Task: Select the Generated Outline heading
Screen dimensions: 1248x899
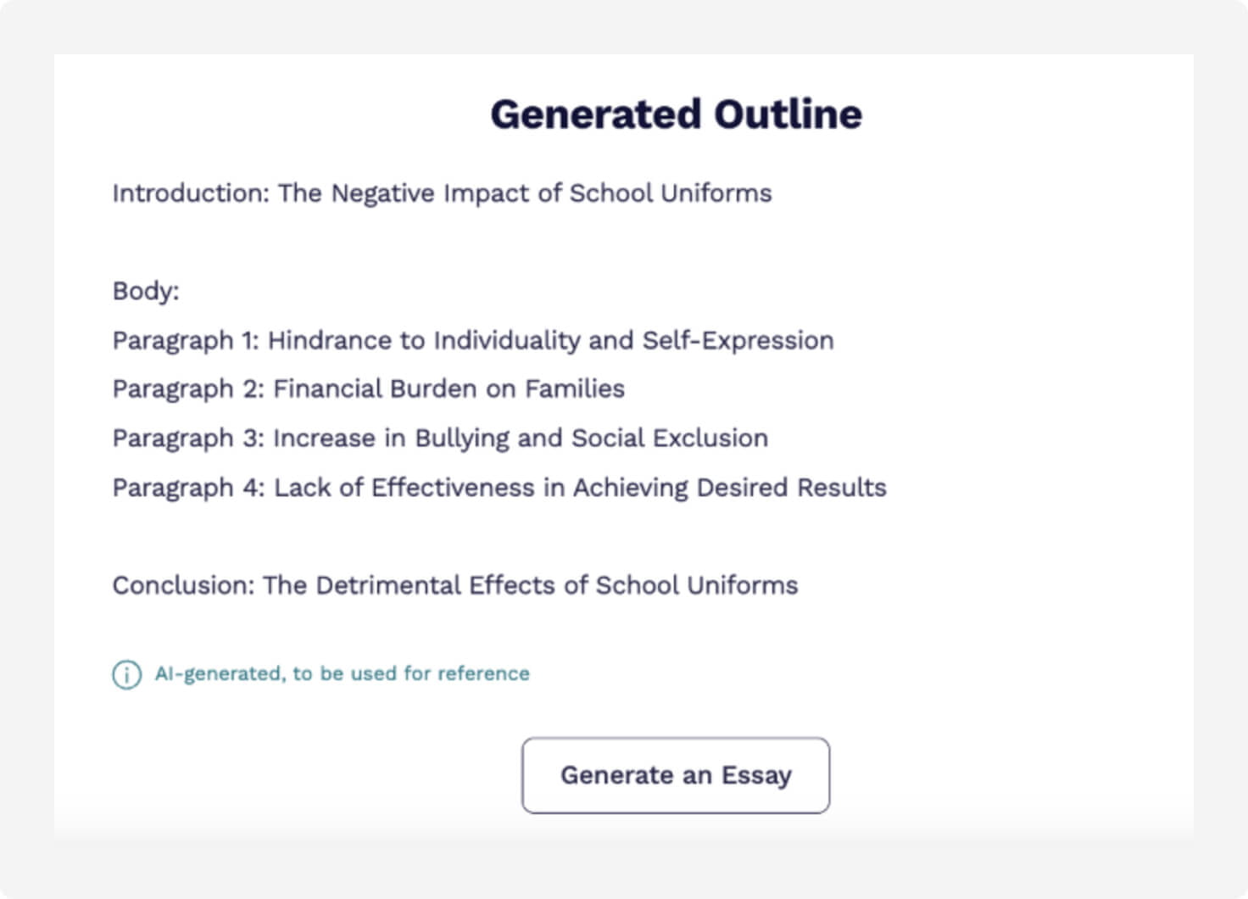Action: [676, 113]
